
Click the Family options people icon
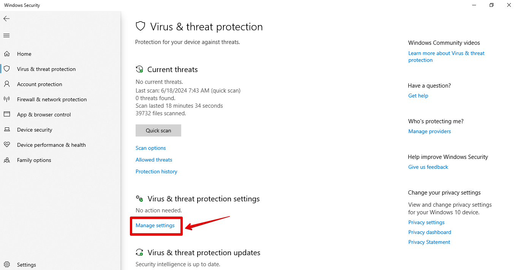pyautogui.click(x=7, y=160)
